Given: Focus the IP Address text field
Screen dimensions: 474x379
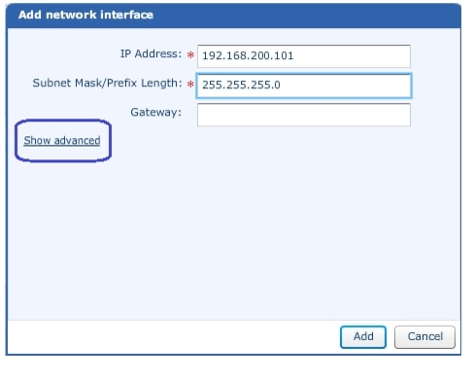Looking at the screenshot, I should pyautogui.click(x=304, y=56).
